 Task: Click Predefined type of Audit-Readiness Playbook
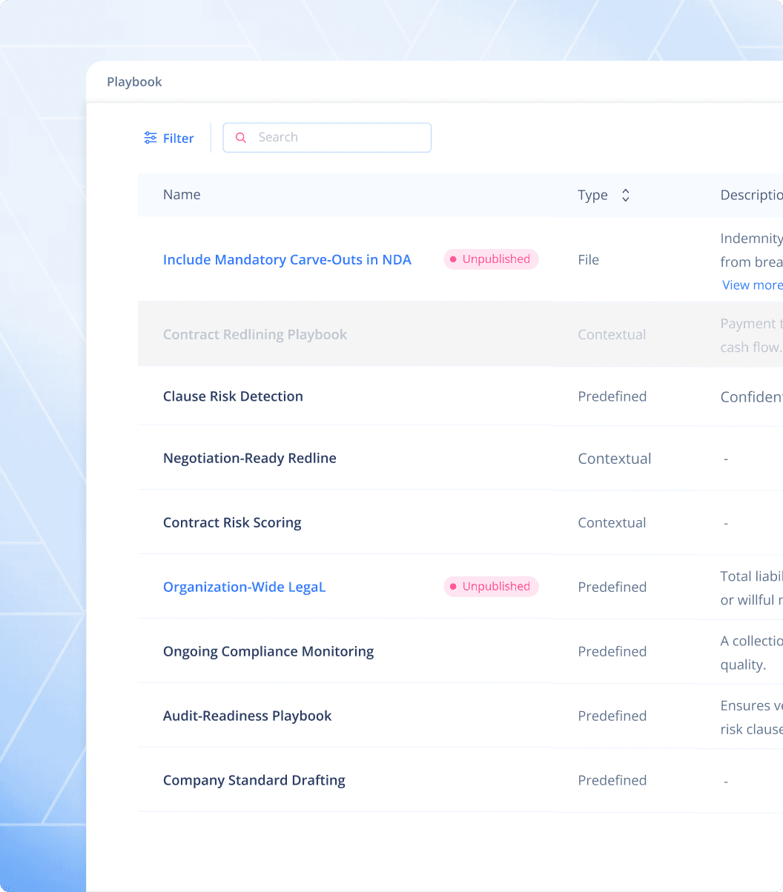click(x=612, y=716)
